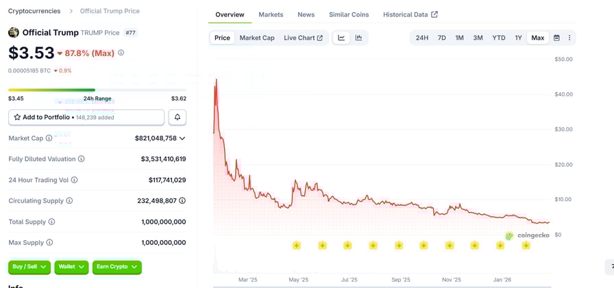Click the info icon beside Market Cap
This screenshot has height=288, width=614.
point(49,138)
